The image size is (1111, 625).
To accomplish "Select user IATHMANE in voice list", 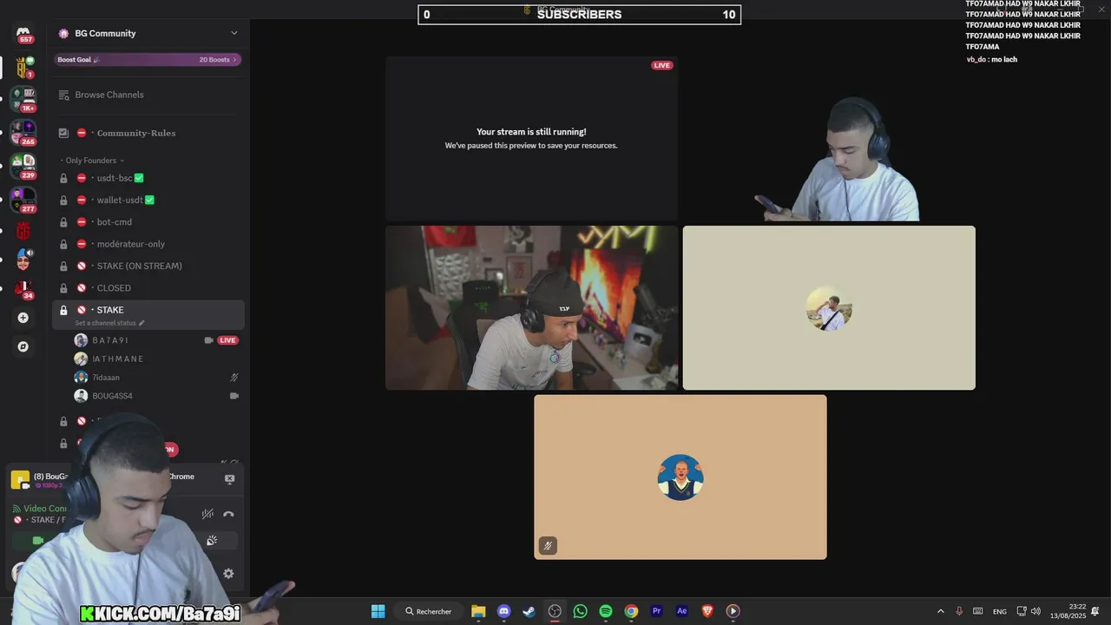I will tap(118, 359).
